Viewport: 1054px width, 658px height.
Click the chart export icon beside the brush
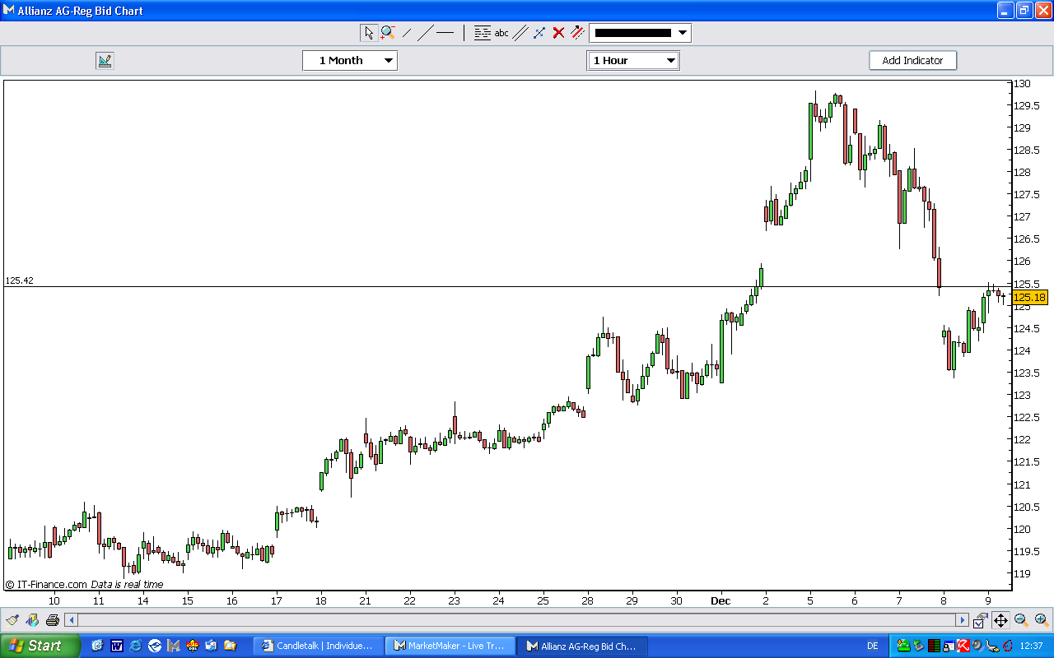[32, 620]
